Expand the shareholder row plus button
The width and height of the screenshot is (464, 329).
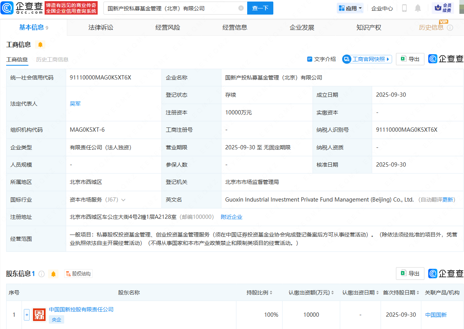click(x=27, y=315)
